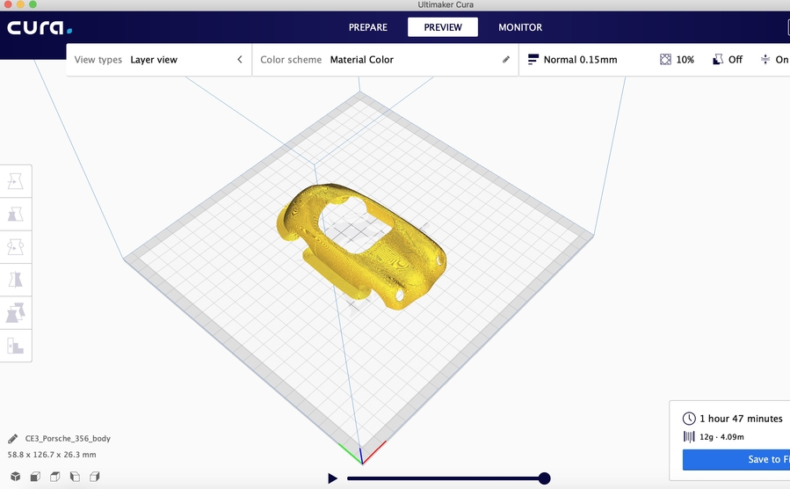Switch to front view cube icon

tap(35, 477)
